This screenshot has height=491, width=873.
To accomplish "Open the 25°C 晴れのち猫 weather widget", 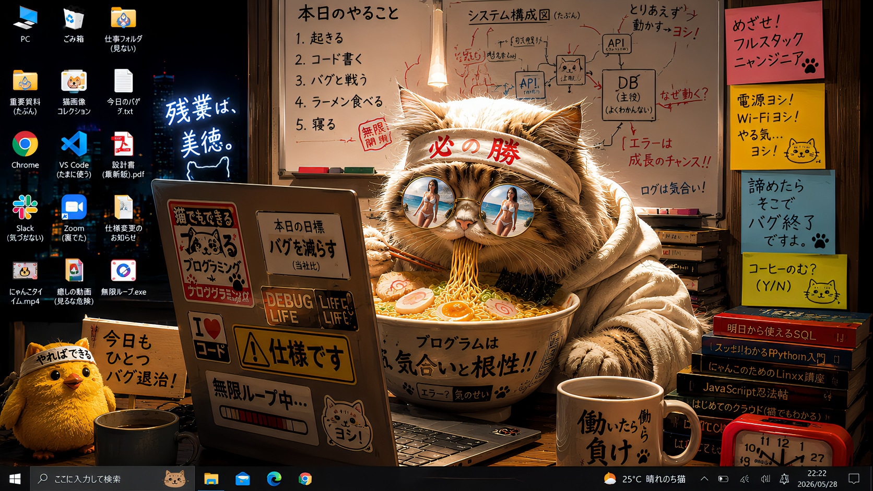I will point(644,478).
